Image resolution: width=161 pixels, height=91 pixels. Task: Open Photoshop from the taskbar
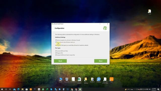(68, 89)
